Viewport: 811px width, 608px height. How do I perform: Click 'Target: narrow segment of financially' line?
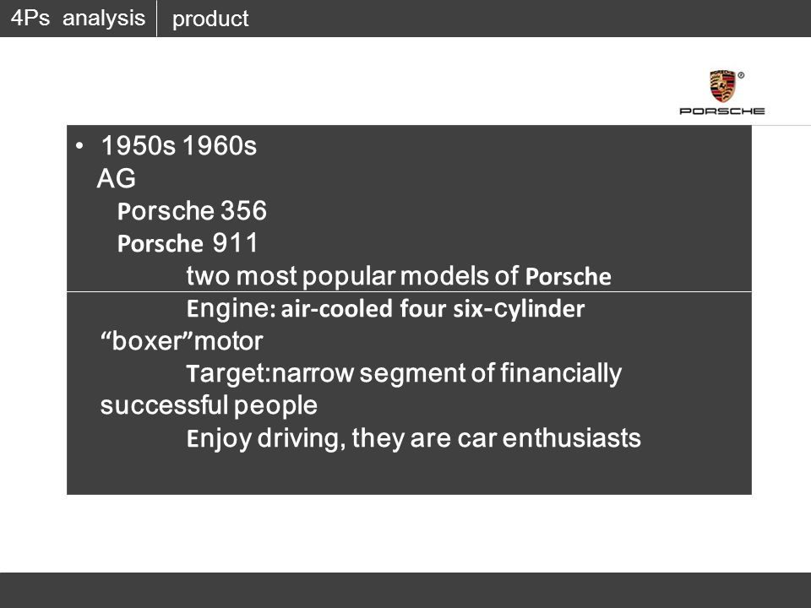point(404,373)
